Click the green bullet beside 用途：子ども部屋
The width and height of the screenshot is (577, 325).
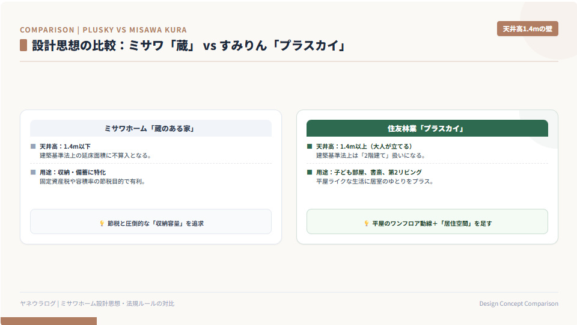[x=310, y=172]
